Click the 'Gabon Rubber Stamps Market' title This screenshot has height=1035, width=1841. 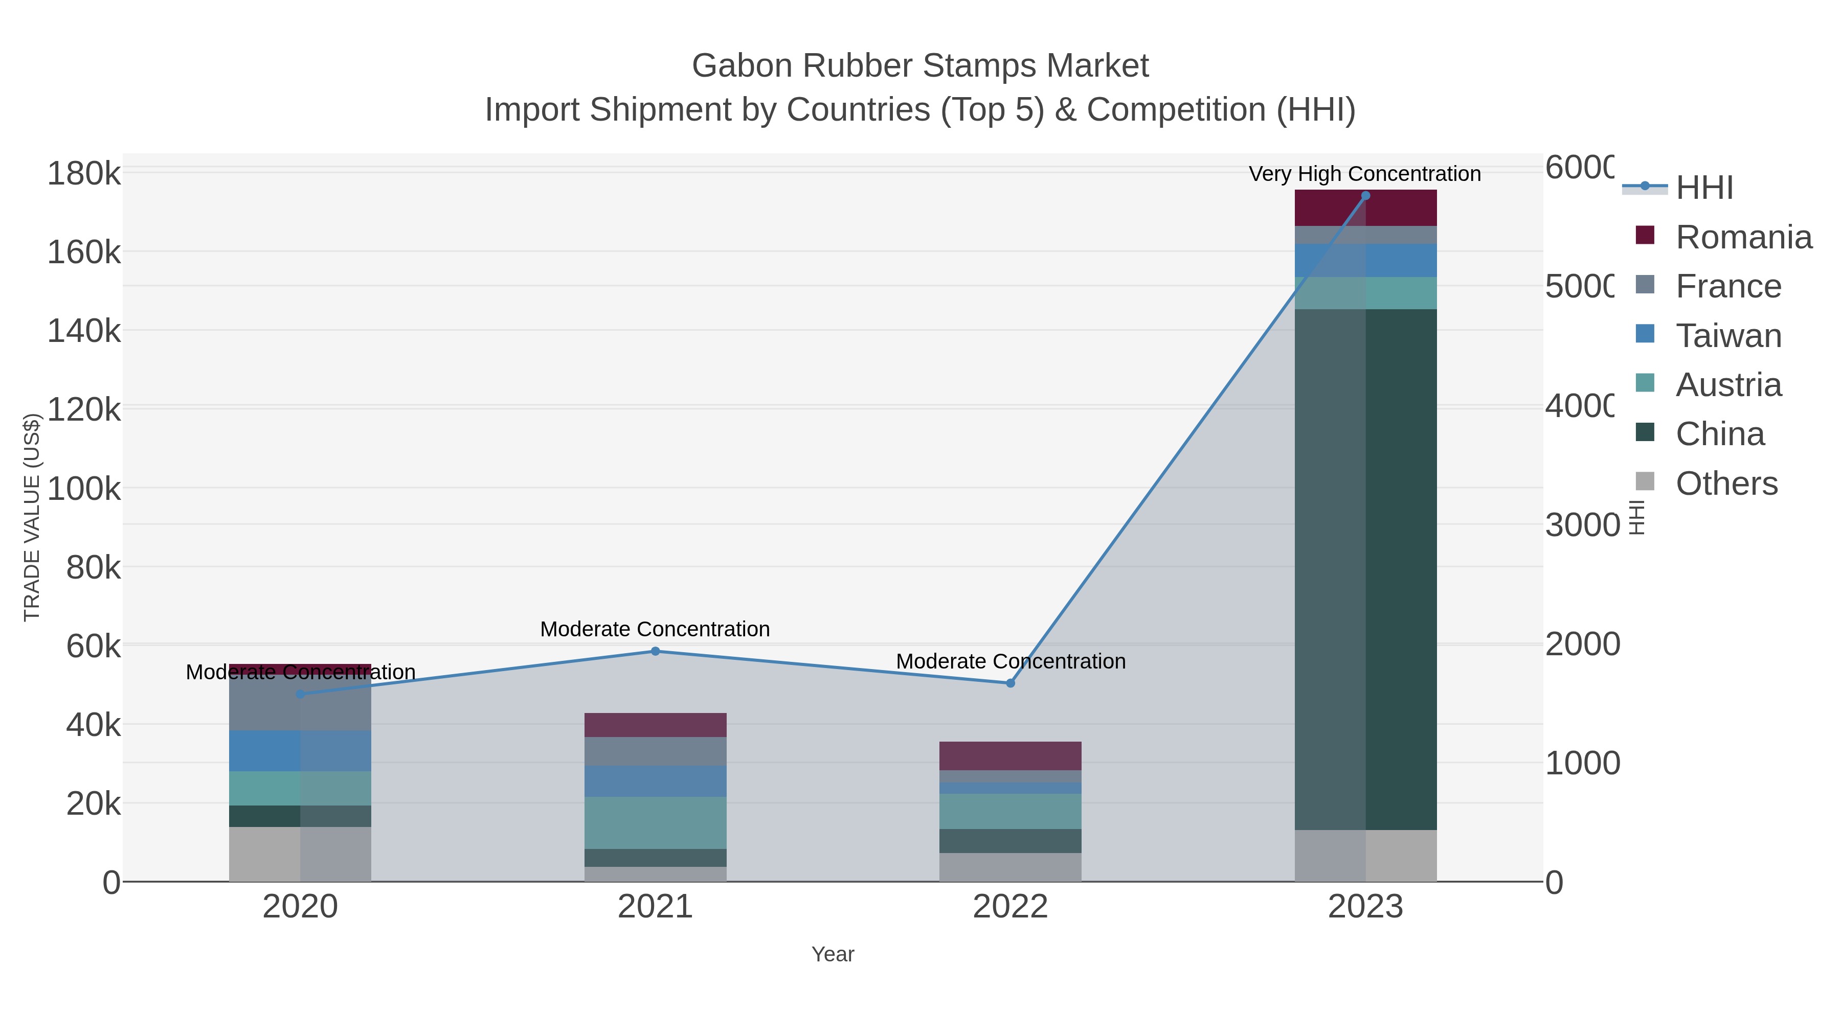[x=920, y=66]
